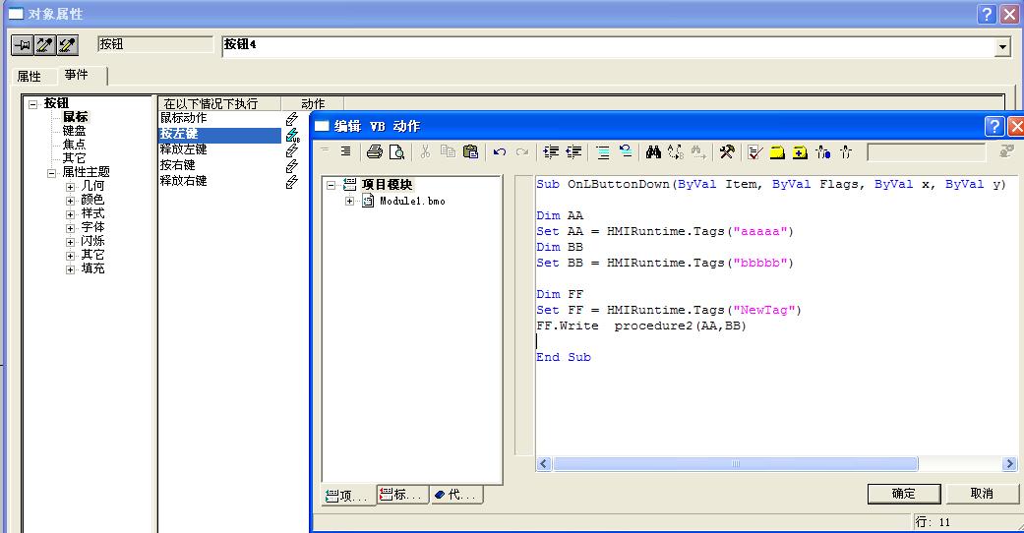
Task: Click the clipboard paste icon
Action: click(x=470, y=152)
